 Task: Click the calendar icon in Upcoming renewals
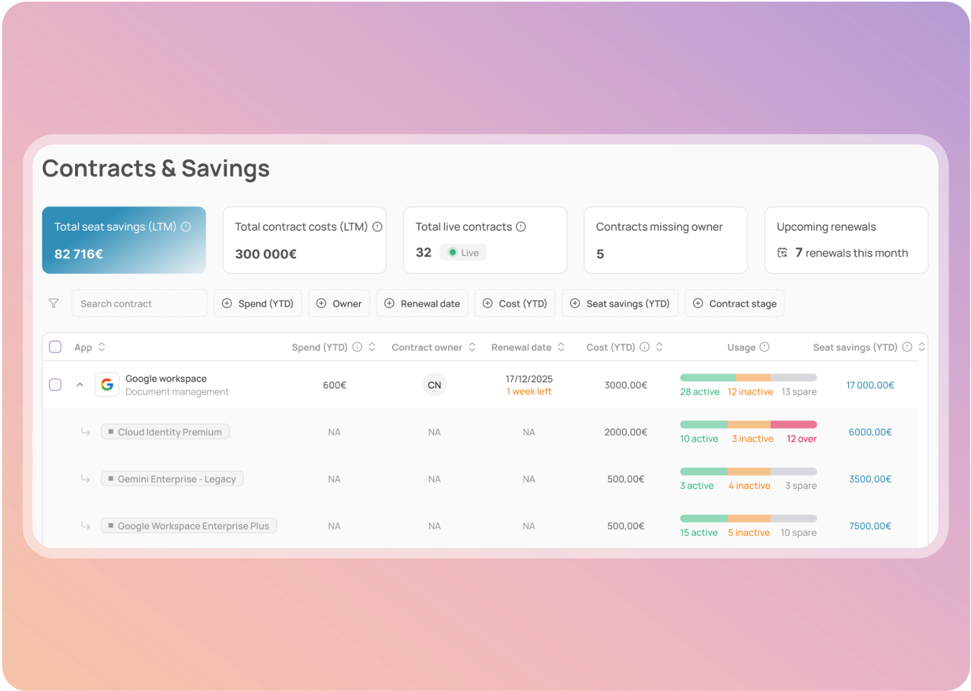point(782,253)
